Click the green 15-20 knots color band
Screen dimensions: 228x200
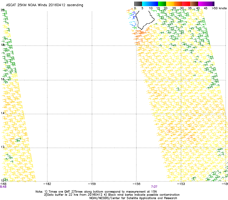pos(162,4)
